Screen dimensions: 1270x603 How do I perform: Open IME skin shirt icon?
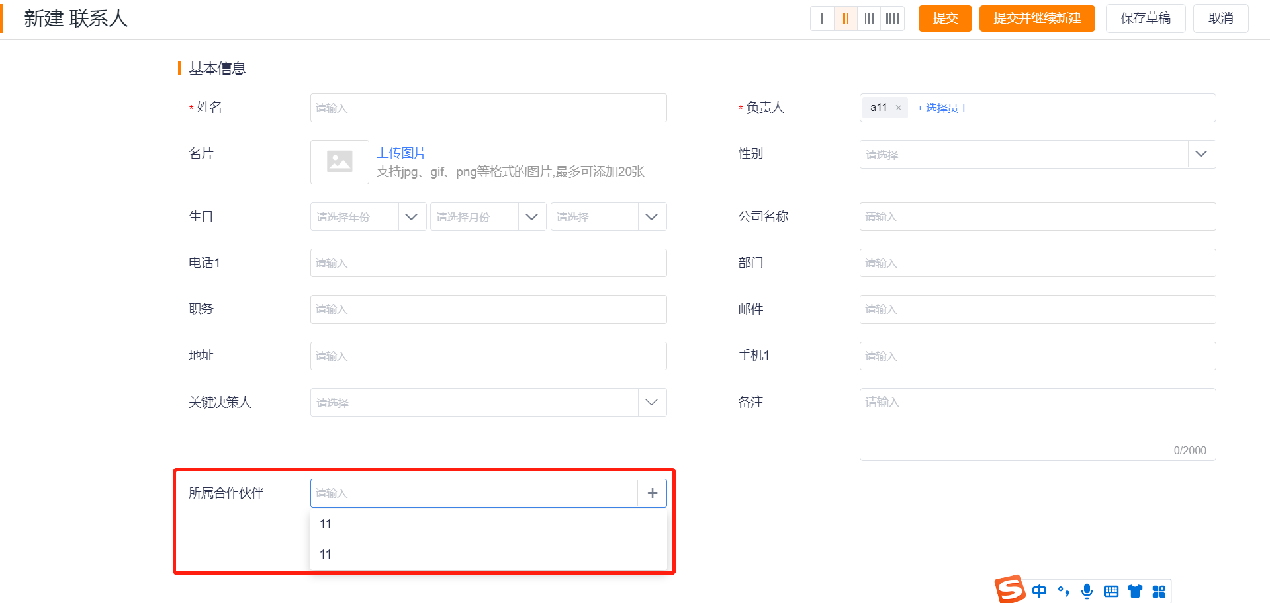pos(1135,591)
